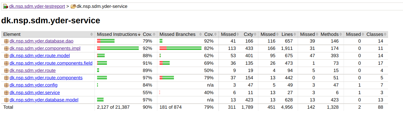
Task: Click the package icon beside dk.nsp.sdm.yder.route.model
Action: coord(6,56)
